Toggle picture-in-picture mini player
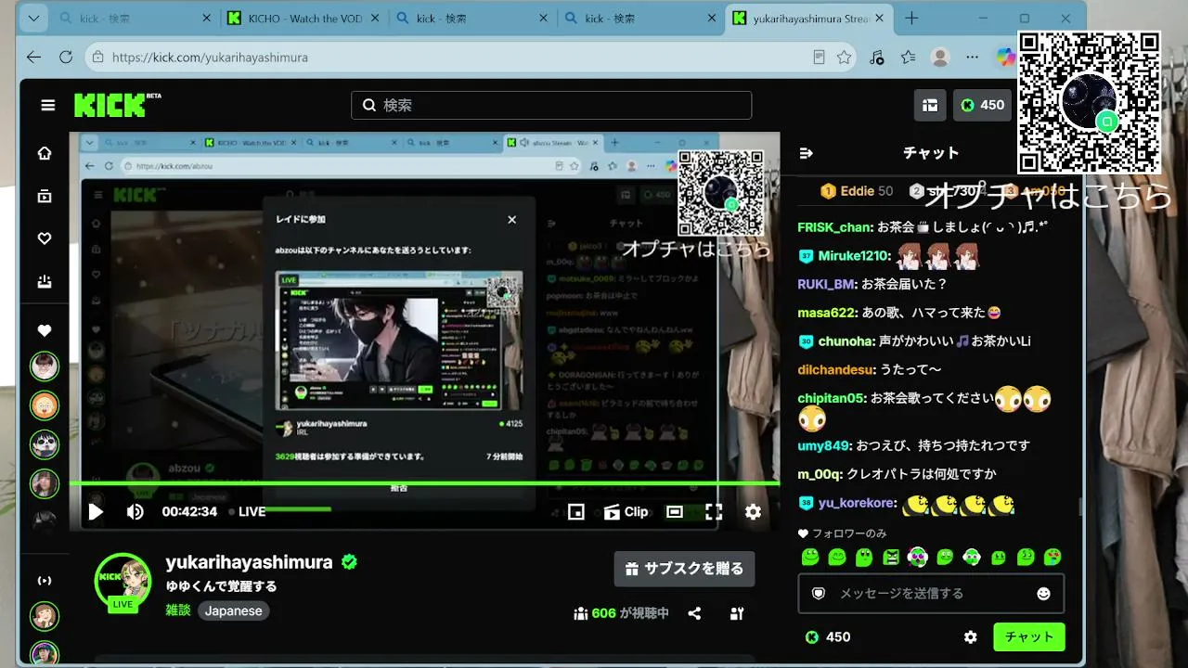The image size is (1188, 668). pyautogui.click(x=575, y=511)
